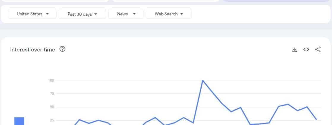
Task: Click the 100 axis label
Action: click(x=51, y=80)
